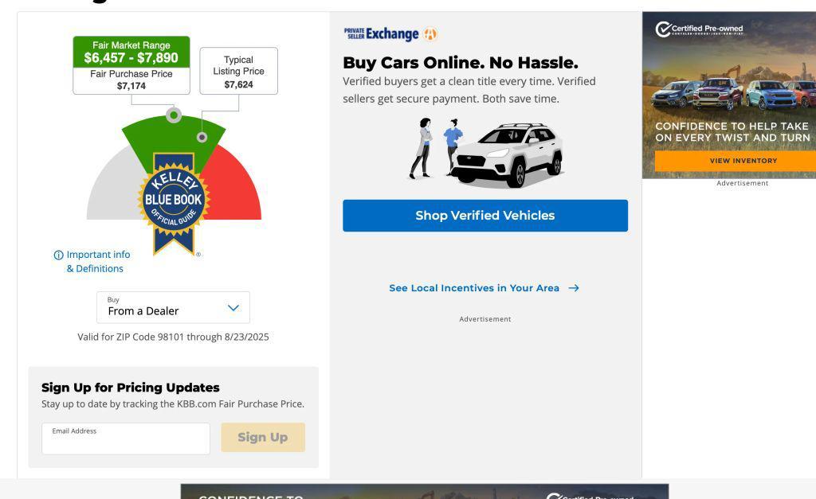Viewport: 816px width, 499px height.
Task: Click the Typical Listing Price box
Action: click(239, 71)
